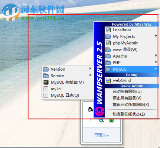This screenshot has width=160, height=148.
Task: Choose 启动所有服务(U) to start all services
Action: point(127,91)
